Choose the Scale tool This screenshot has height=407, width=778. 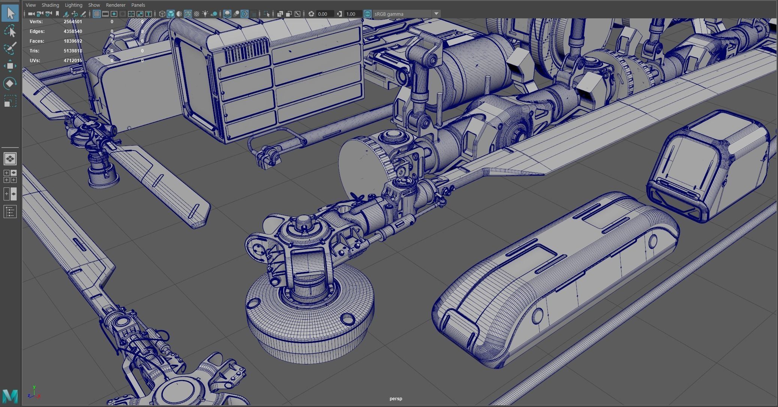tap(10, 101)
